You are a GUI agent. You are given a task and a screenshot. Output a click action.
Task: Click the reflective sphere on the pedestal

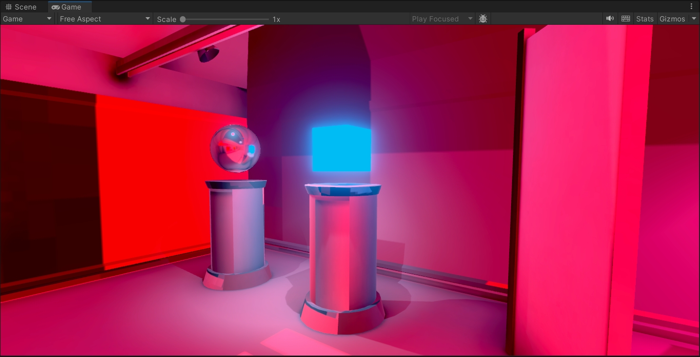235,148
